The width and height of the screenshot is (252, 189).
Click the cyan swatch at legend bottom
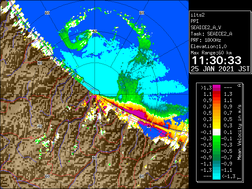pyautogui.click(x=217, y=176)
